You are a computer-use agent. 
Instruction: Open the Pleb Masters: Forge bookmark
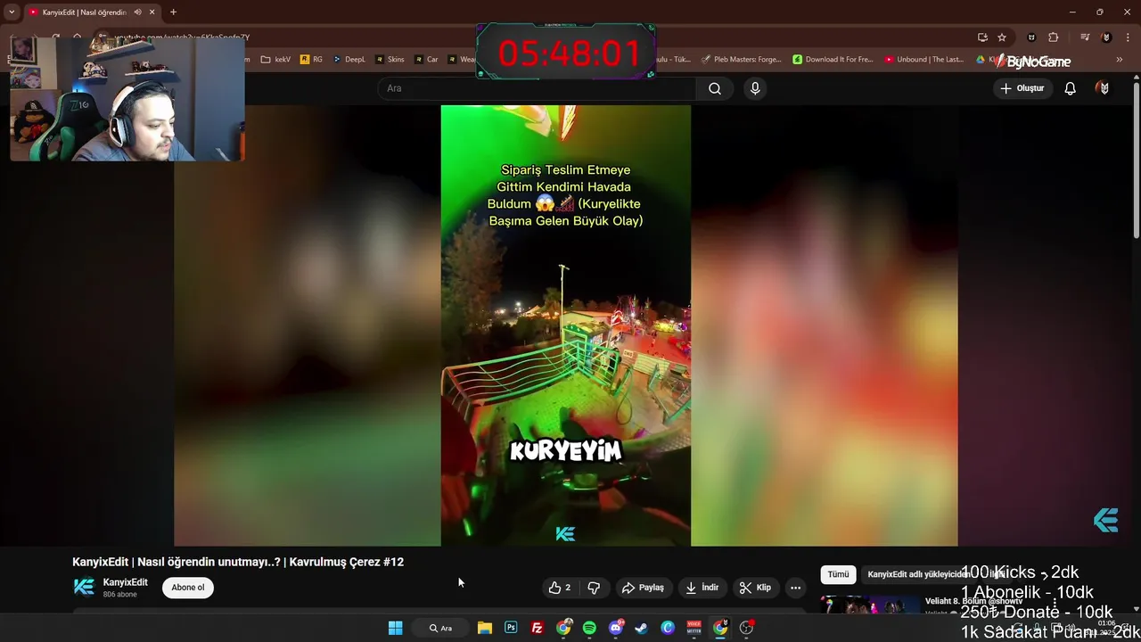click(x=742, y=60)
